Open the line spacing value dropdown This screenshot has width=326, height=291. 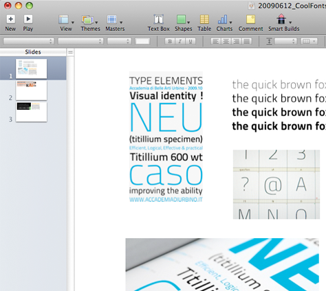[285, 41]
